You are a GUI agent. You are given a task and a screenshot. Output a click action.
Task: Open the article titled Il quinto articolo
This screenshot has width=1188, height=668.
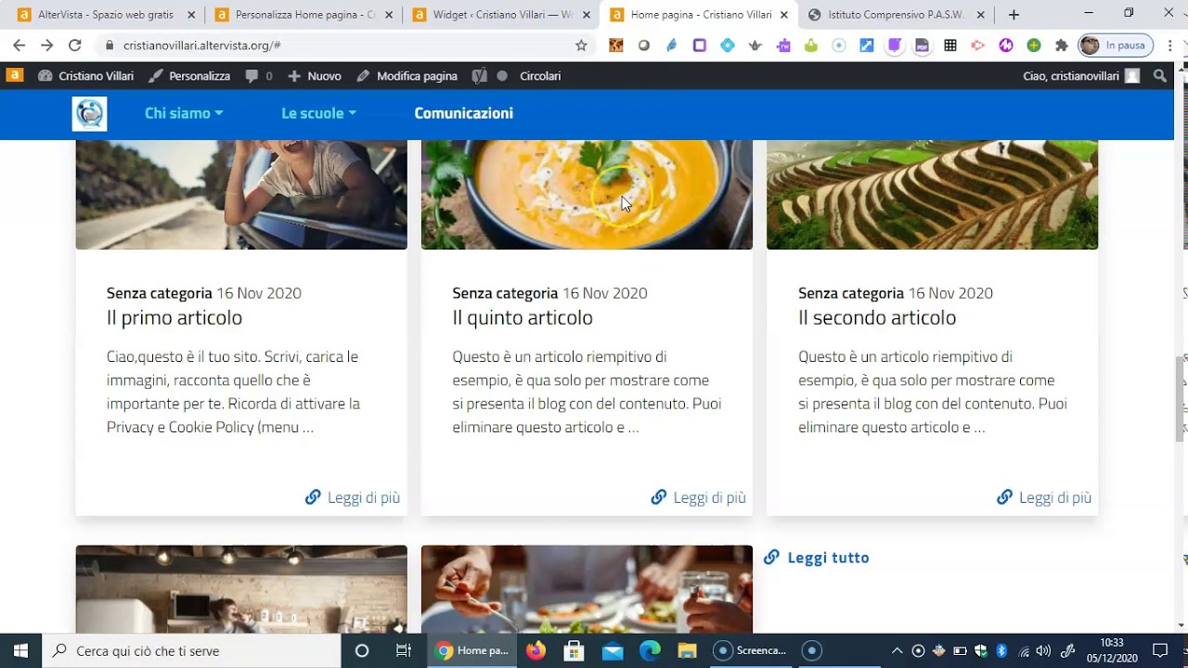(x=523, y=317)
